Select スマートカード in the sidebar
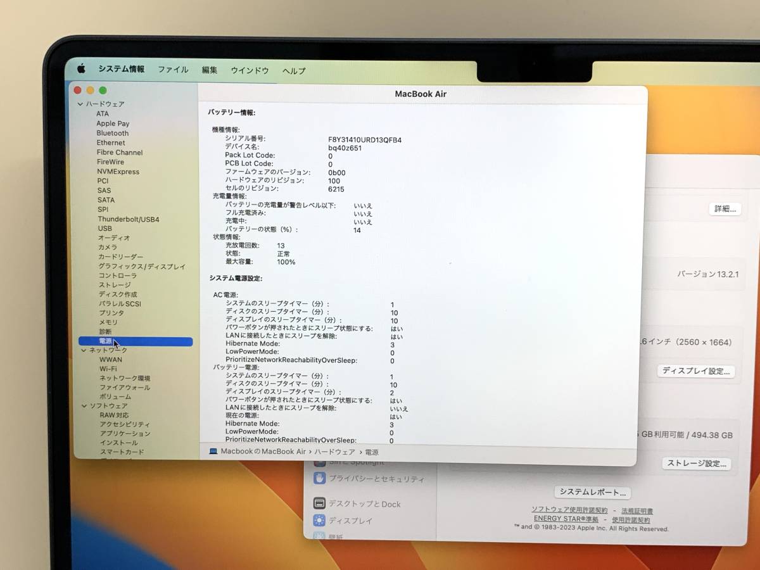The height and width of the screenshot is (570, 760). tap(122, 452)
